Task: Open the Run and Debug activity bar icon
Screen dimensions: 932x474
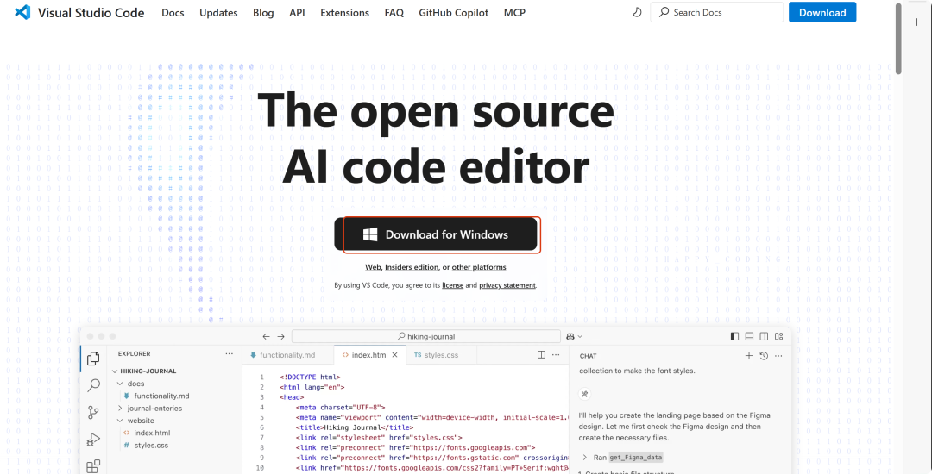Action: 94,440
